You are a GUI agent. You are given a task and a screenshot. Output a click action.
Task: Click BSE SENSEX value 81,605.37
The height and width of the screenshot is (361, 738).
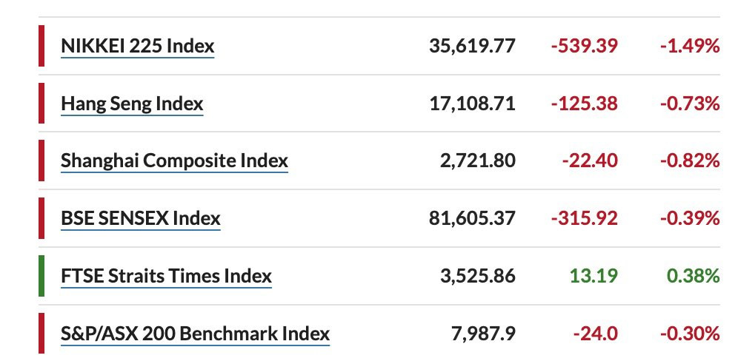472,218
